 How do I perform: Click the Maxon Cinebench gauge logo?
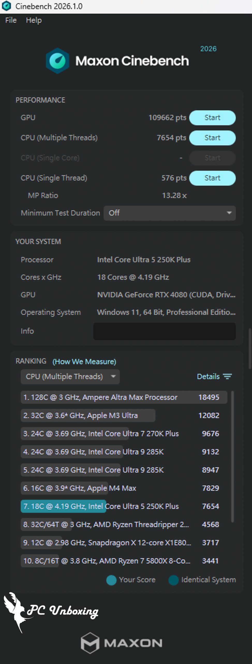click(x=57, y=61)
